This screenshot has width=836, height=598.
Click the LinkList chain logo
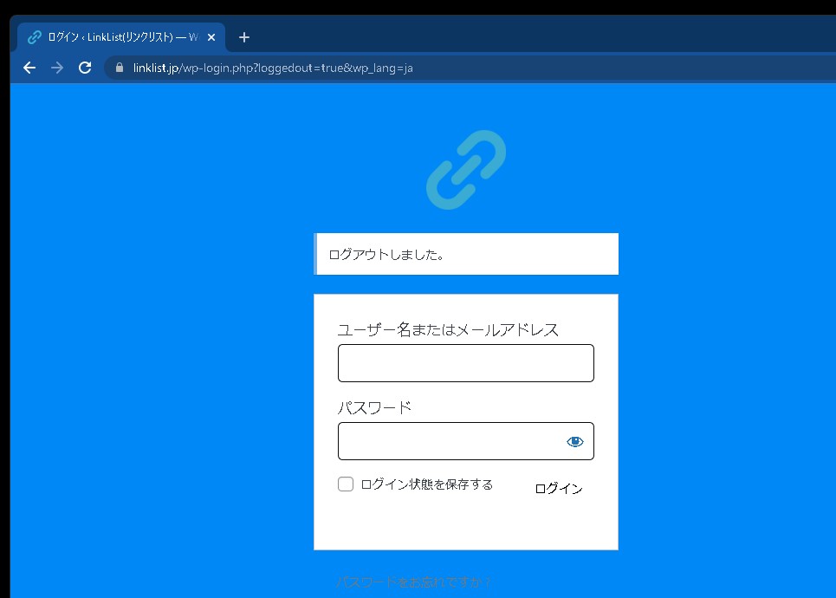466,170
